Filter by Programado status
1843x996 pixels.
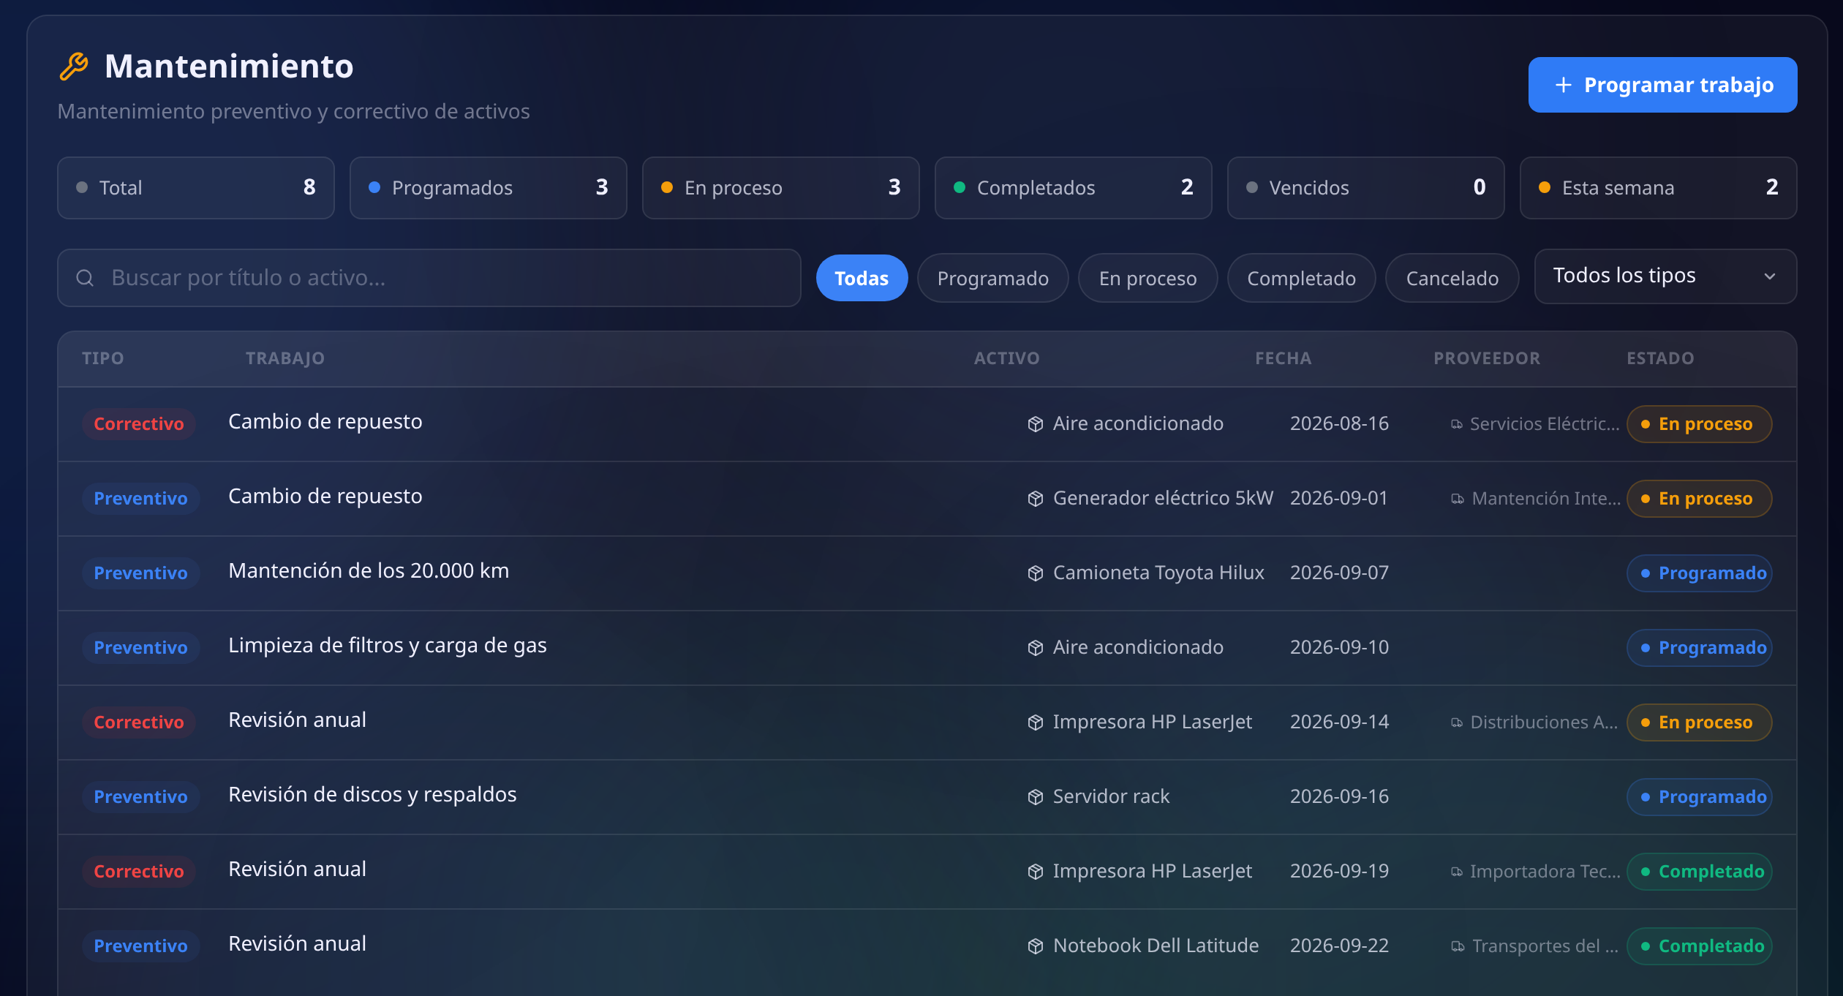pyautogui.click(x=992, y=278)
